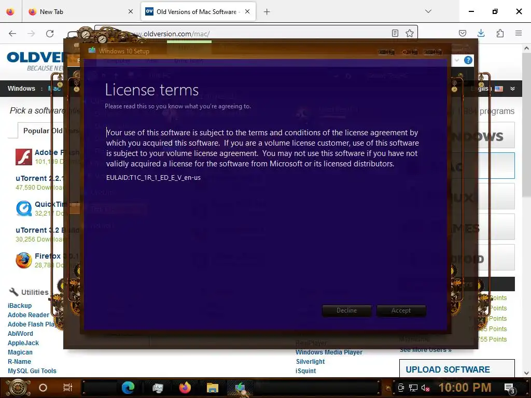Open the R-Name link
This screenshot has width=531, height=398.
19,361
